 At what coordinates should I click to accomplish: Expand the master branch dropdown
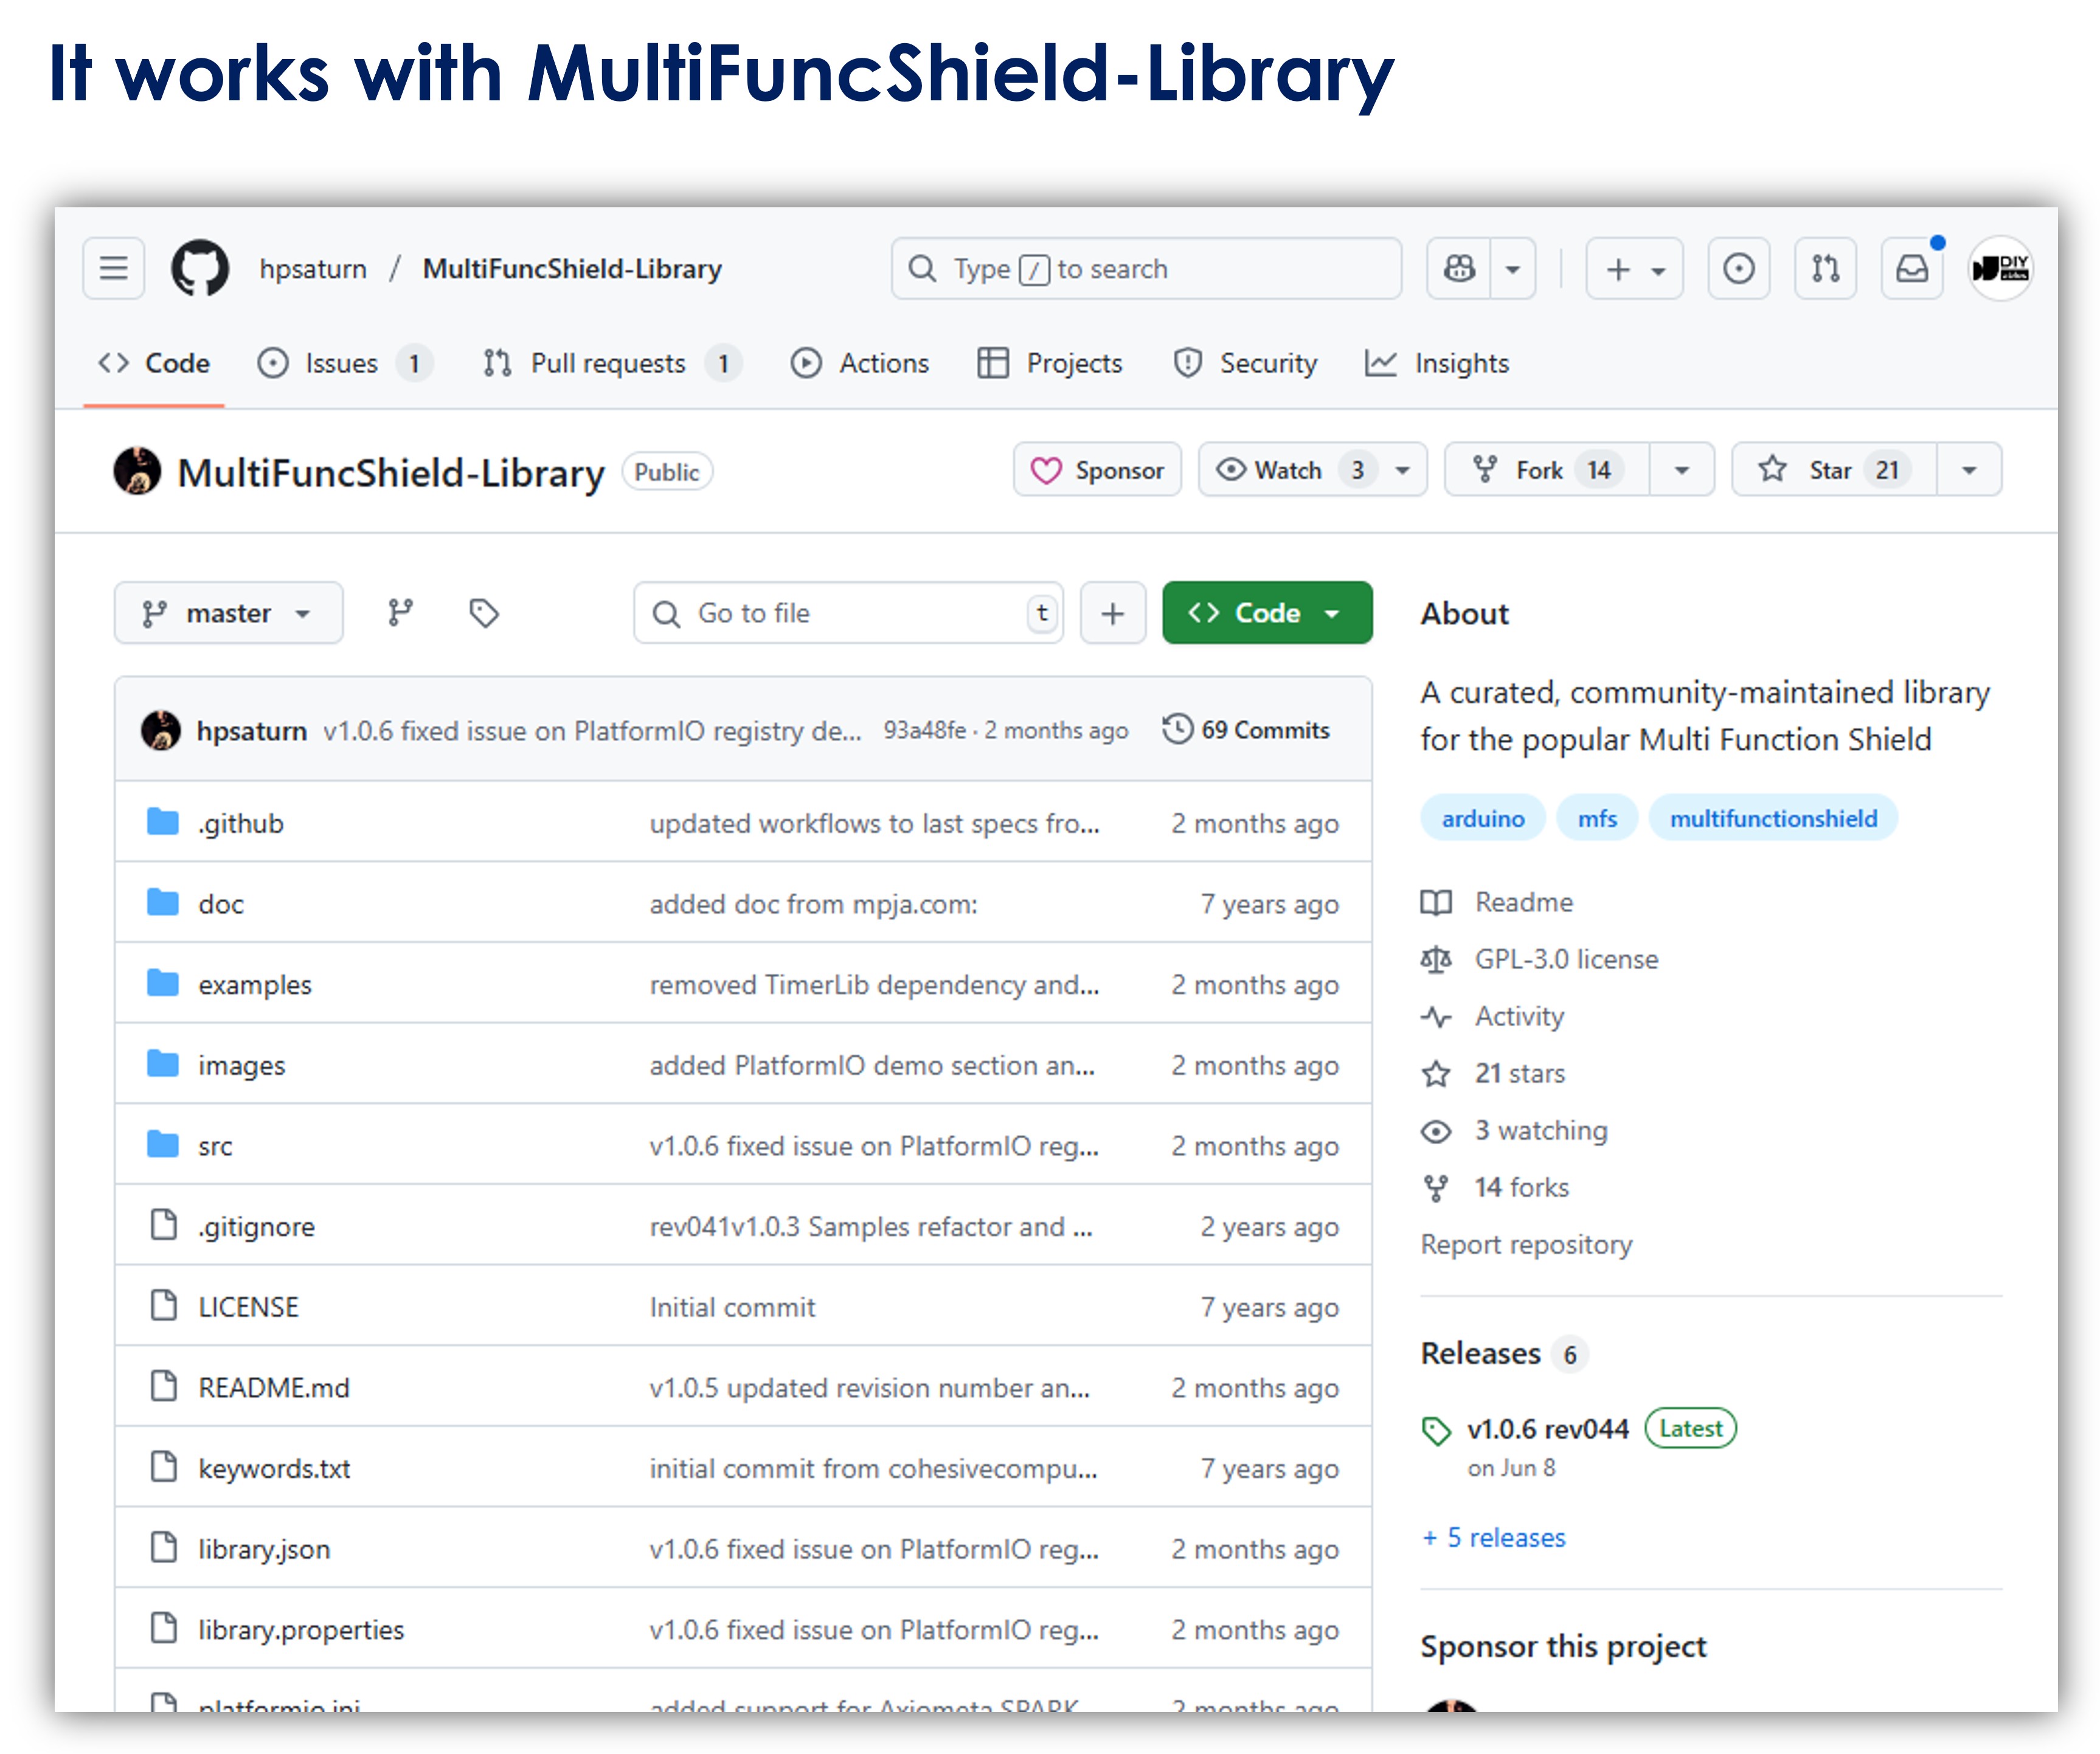pos(228,613)
